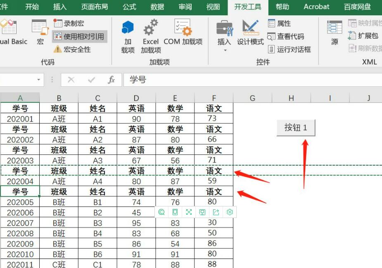The image size is (382, 268).
Task: Toggle 设计模式 design mode
Action: pos(250,32)
